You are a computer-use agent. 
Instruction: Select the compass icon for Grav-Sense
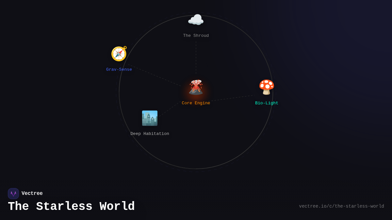pyautogui.click(x=119, y=53)
